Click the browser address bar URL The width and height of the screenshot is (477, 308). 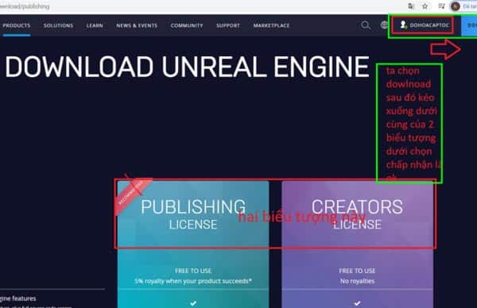point(25,6)
